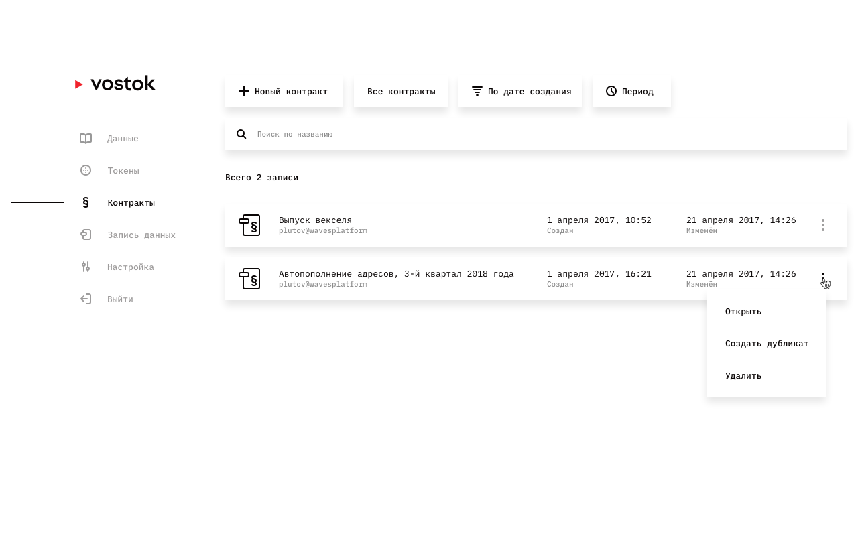This screenshot has width=858, height=536.
Task: Choose Удалить from the context menu
Action: tap(766, 376)
